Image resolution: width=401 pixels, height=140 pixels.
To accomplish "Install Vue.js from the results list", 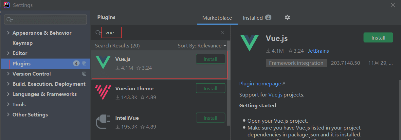I will tap(210, 59).
